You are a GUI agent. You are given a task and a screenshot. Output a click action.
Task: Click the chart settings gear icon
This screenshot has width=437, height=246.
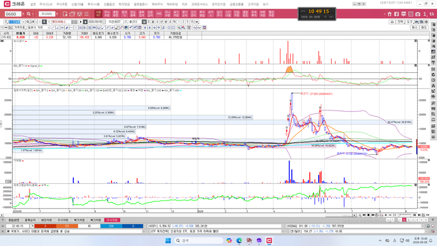click(426, 22)
